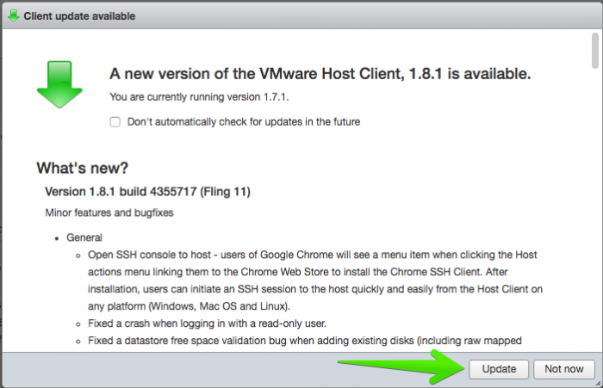Select the 'What's new?' heading
This screenshot has height=388, width=603.
pyautogui.click(x=83, y=168)
